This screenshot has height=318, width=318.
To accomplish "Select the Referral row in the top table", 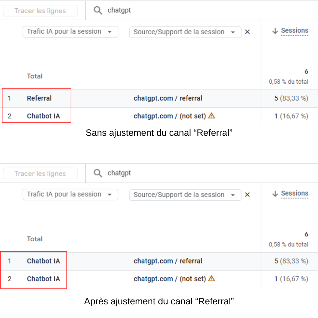I will 39,98.
